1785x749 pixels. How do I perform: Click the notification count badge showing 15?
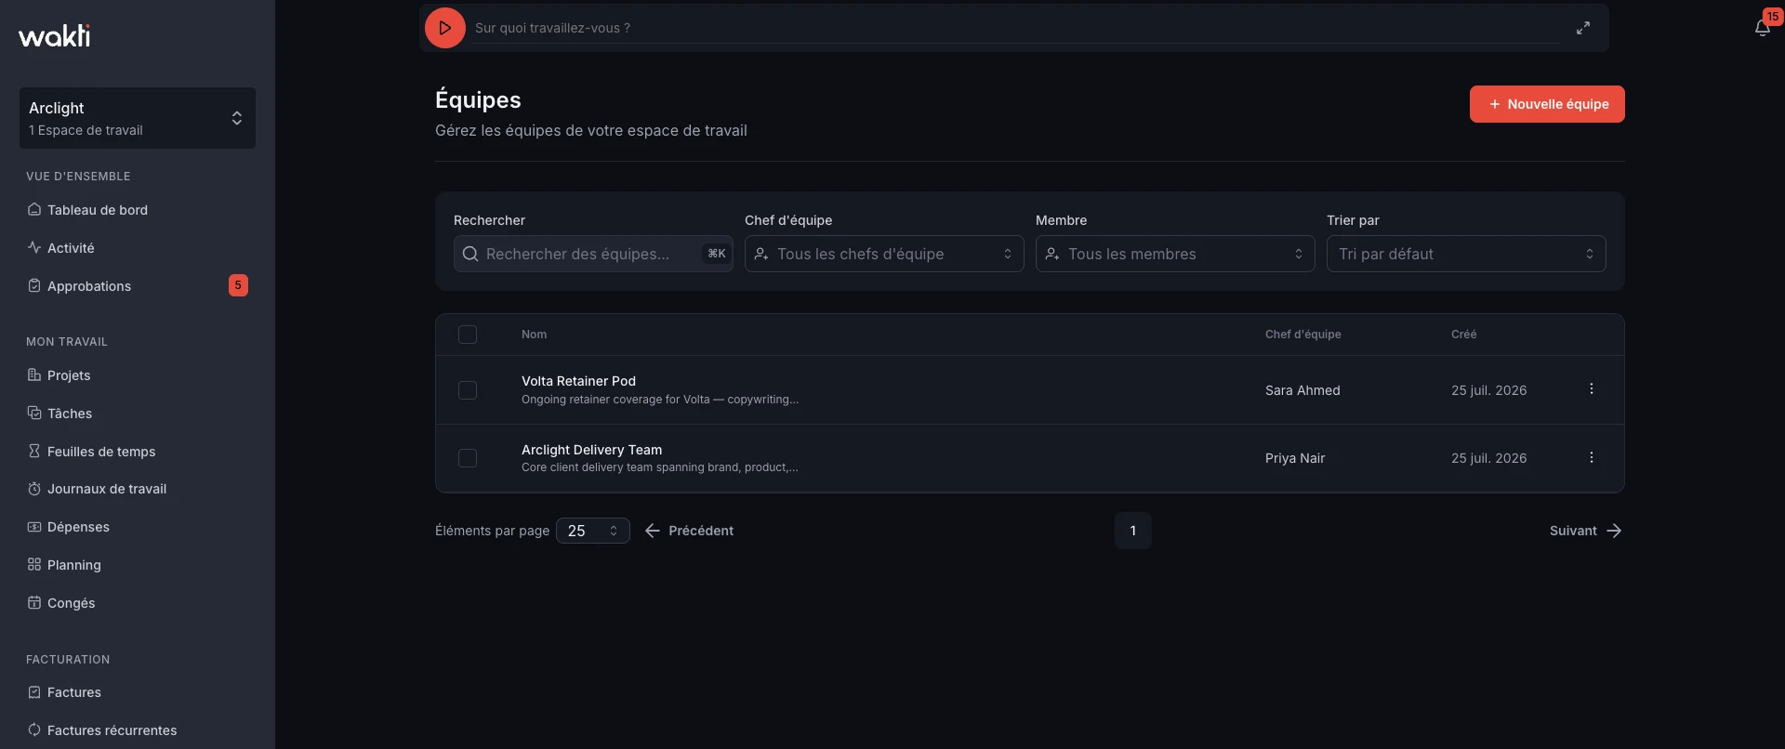coord(1772,17)
